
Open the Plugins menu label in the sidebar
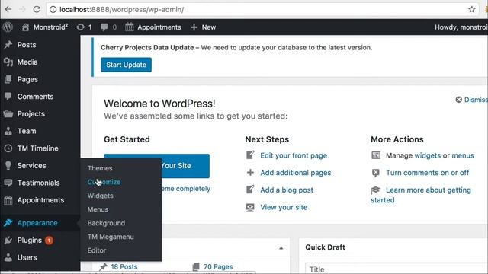point(30,241)
